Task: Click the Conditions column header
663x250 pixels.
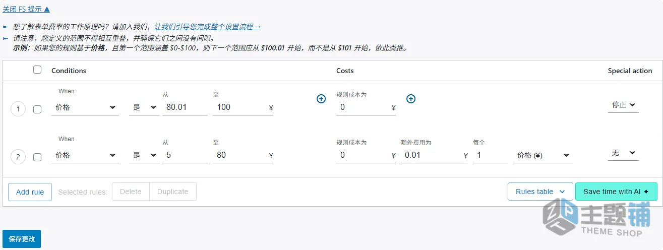Action: (x=69, y=71)
